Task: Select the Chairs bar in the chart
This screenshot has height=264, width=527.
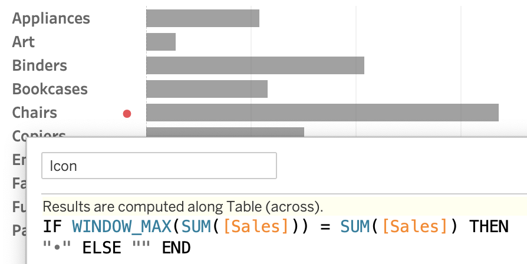Action: pyautogui.click(x=322, y=113)
